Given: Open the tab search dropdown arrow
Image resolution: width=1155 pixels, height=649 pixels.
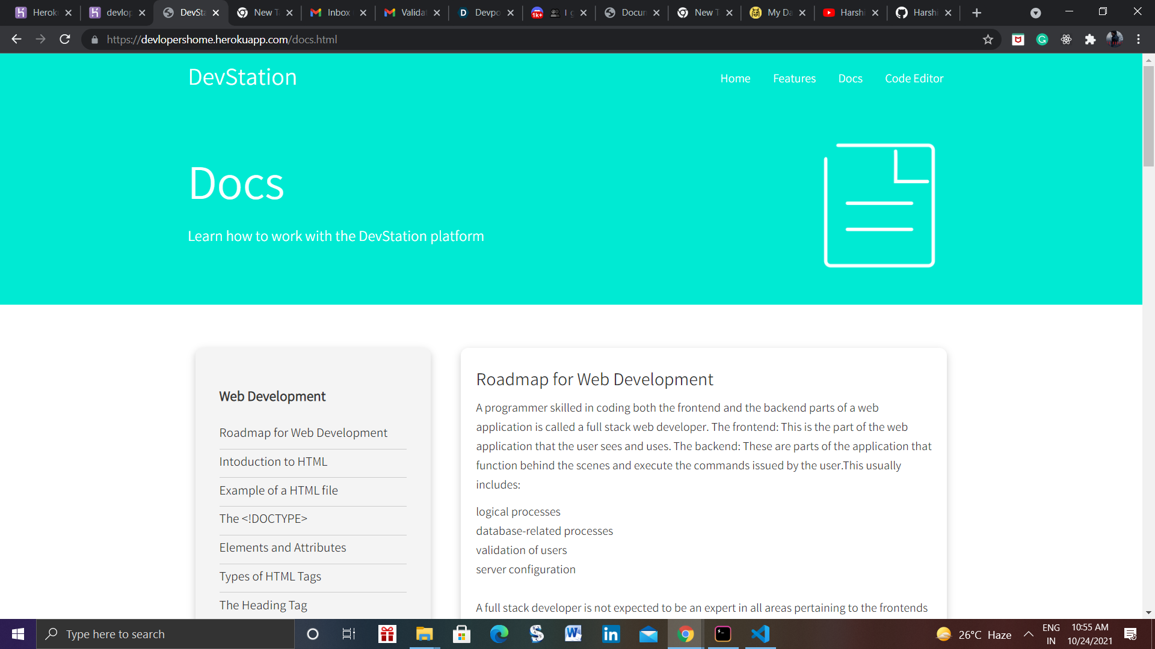Looking at the screenshot, I should coord(1035,13).
